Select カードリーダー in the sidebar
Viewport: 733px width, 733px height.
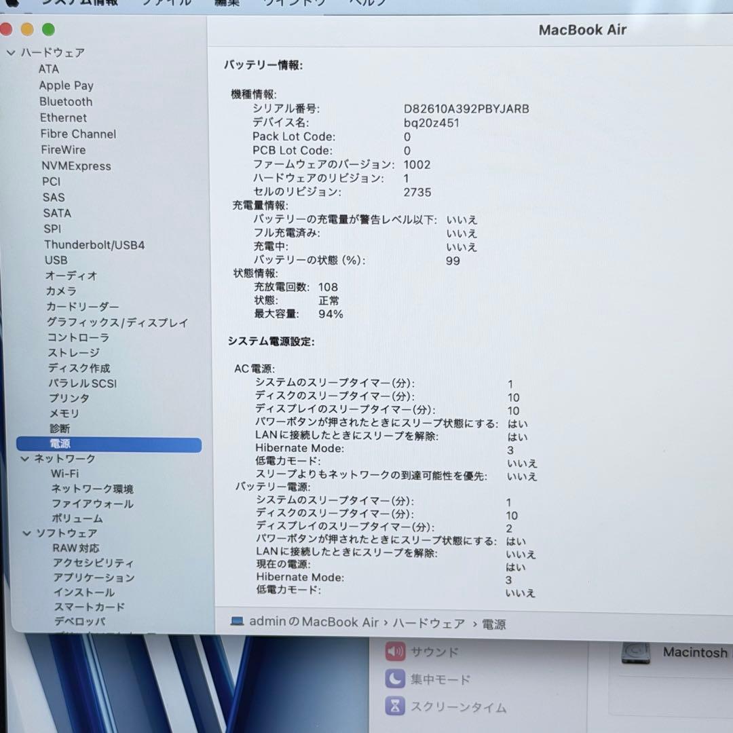coord(82,307)
